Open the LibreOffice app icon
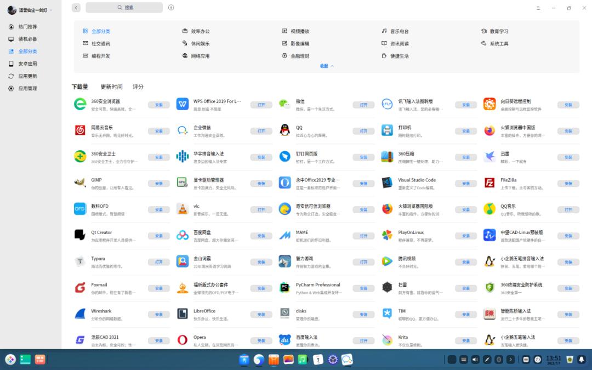This screenshot has height=370, width=592. click(x=183, y=314)
